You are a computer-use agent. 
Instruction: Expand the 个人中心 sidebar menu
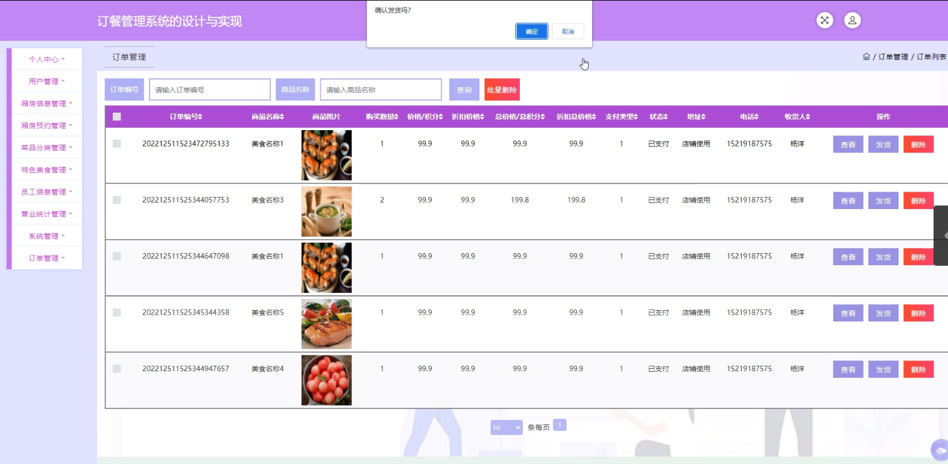47,59
